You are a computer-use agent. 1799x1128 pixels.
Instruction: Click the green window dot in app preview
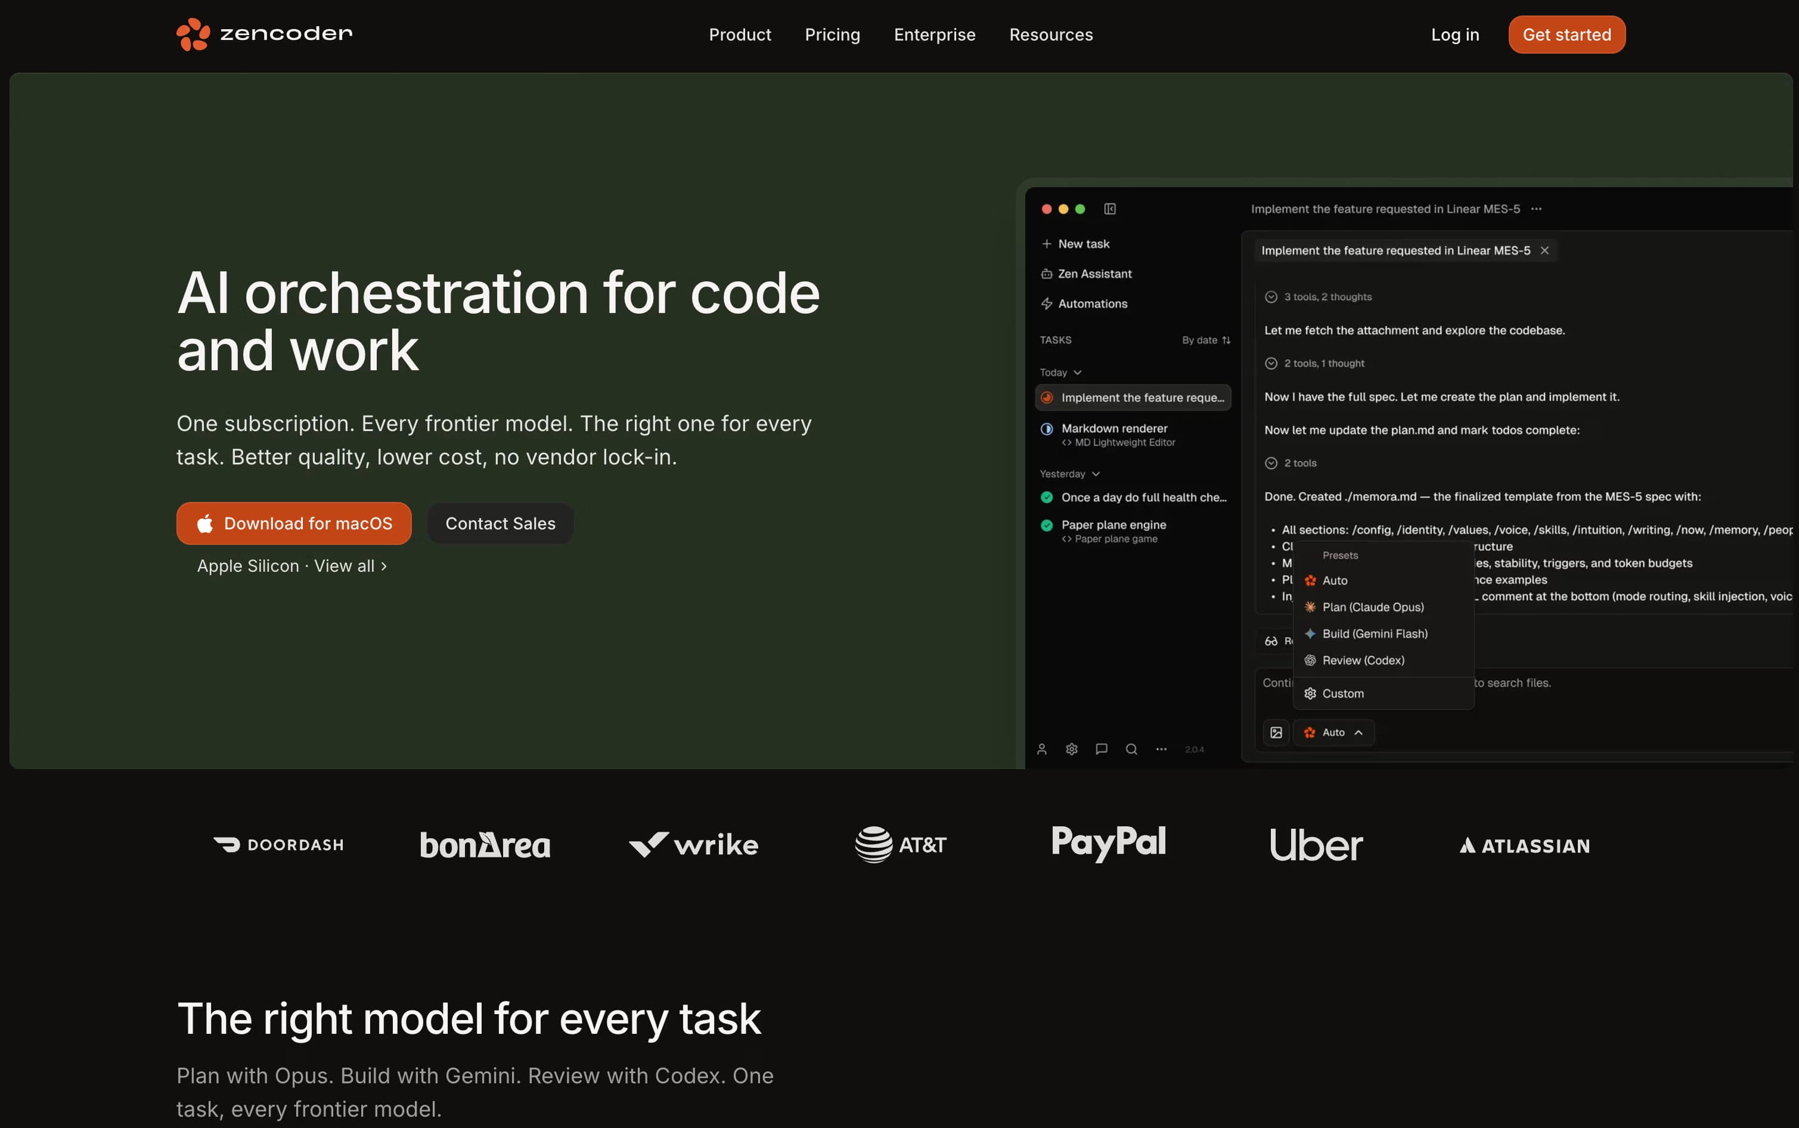point(1080,209)
